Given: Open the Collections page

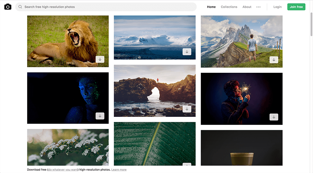Looking at the screenshot, I should pos(229,7).
